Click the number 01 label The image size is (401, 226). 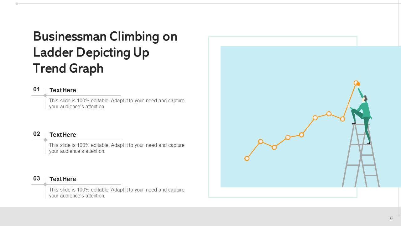(x=37, y=89)
